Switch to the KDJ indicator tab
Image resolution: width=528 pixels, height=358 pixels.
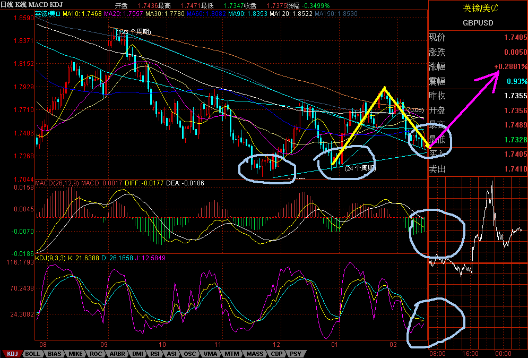[12, 354]
